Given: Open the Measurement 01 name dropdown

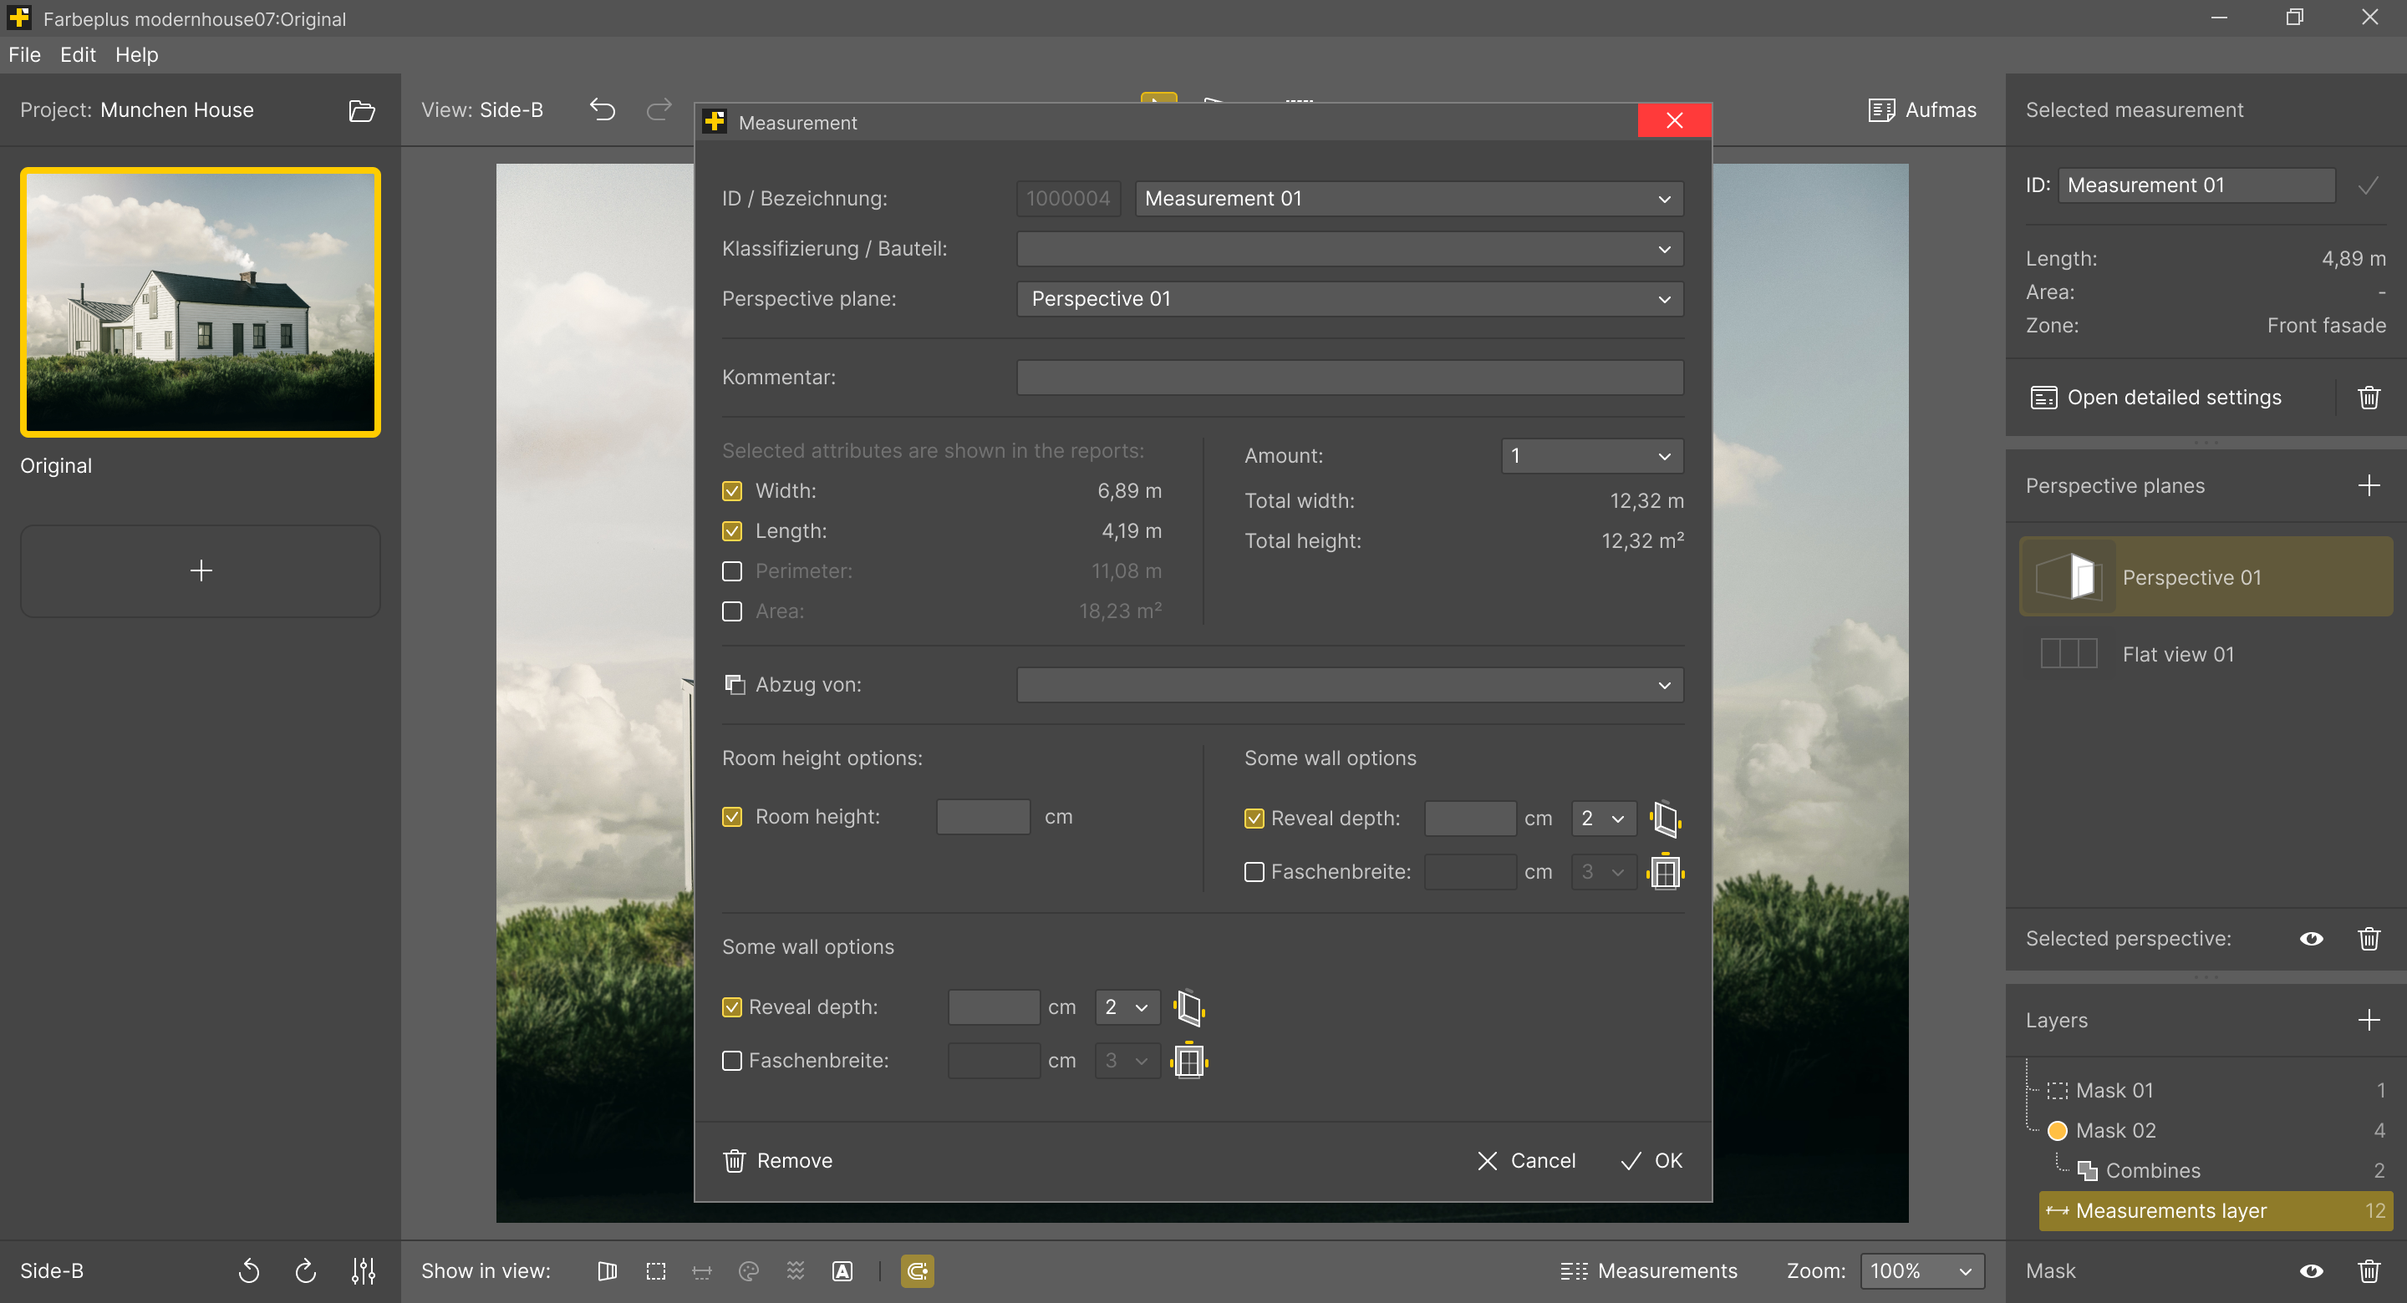Looking at the screenshot, I should point(1409,199).
